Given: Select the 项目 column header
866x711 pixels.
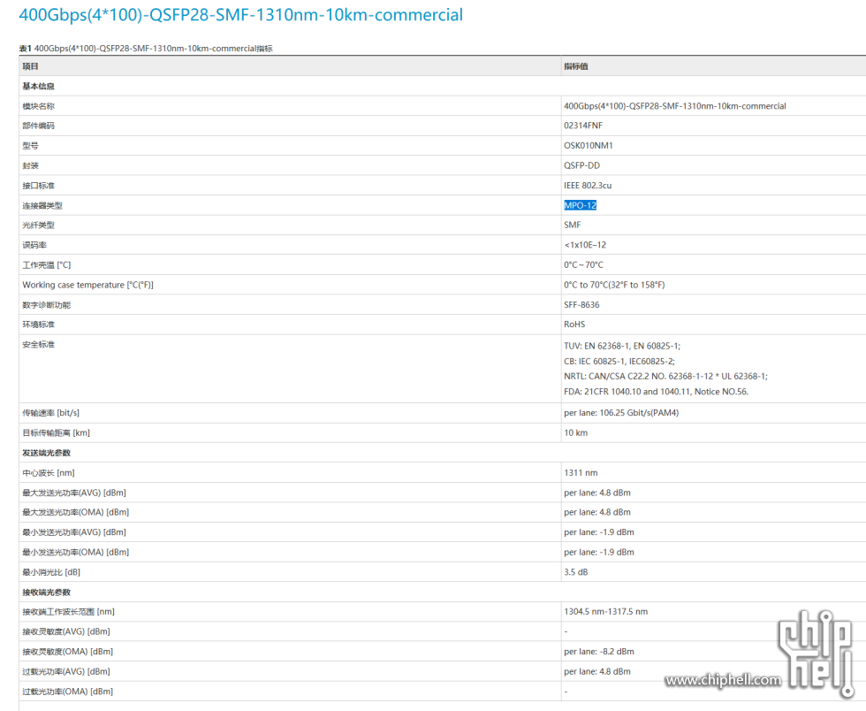Looking at the screenshot, I should 30,66.
